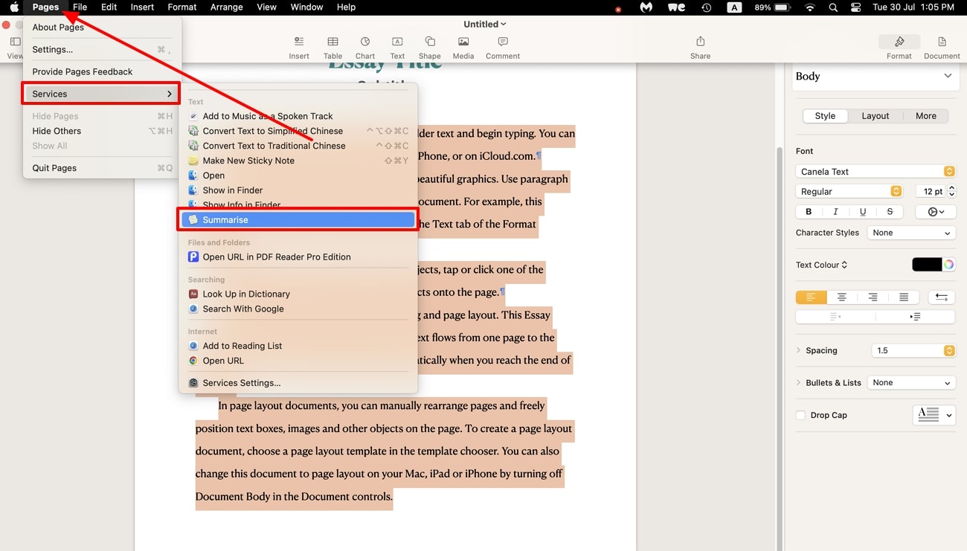967x551 pixels.
Task: Open the View sidebar toolbar button
Action: coord(15,48)
